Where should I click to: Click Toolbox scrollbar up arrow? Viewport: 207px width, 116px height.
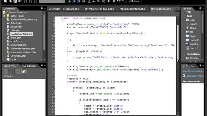click(x=202, y=12)
